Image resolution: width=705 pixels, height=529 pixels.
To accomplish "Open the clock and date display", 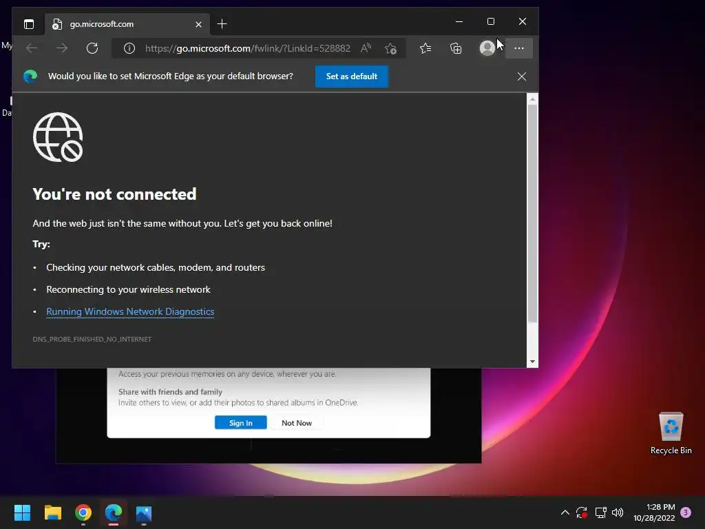I will 654,512.
